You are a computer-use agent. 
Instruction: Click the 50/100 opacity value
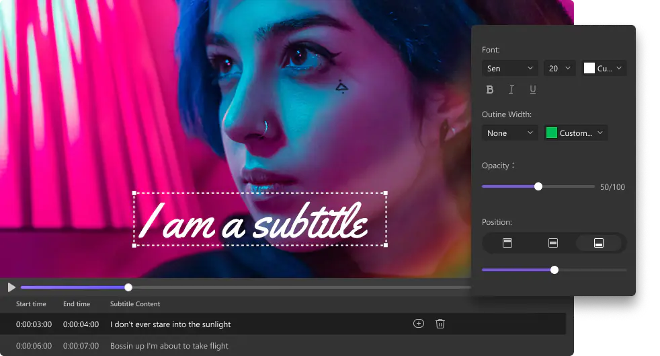pos(612,186)
